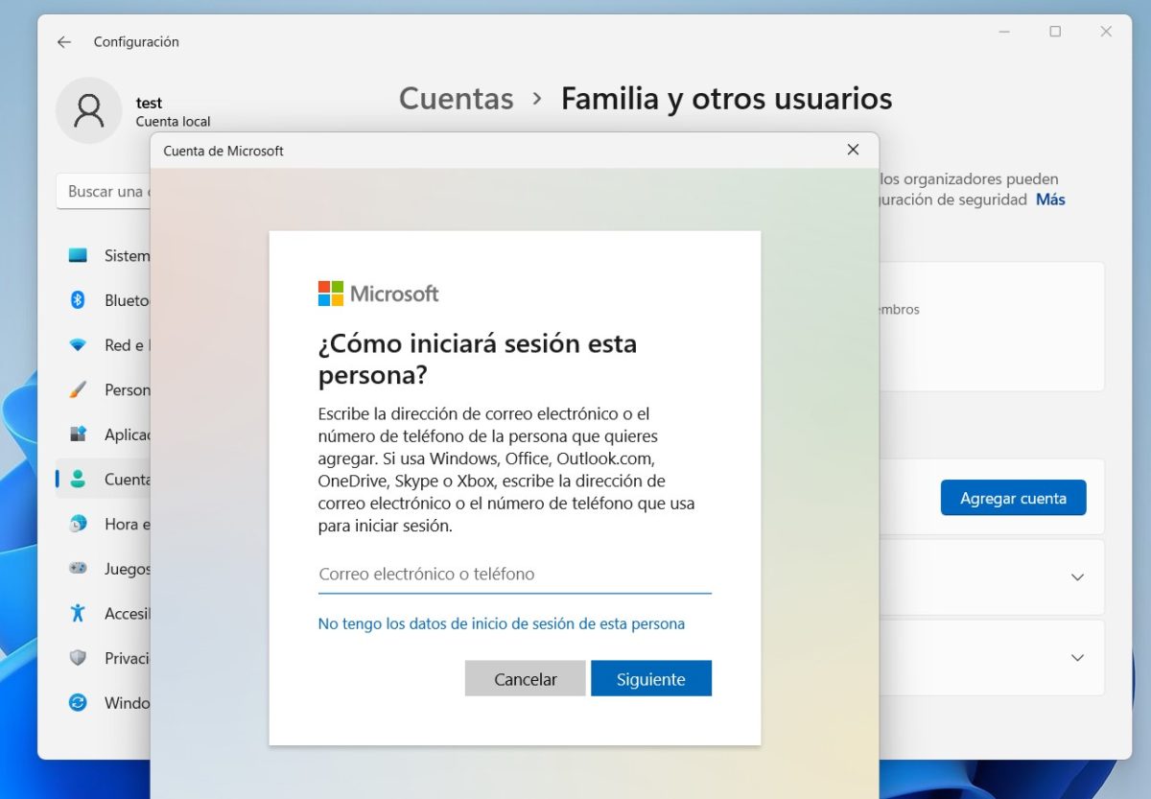
Task: Open Bluetooth settings via its icon
Action: [x=78, y=300]
